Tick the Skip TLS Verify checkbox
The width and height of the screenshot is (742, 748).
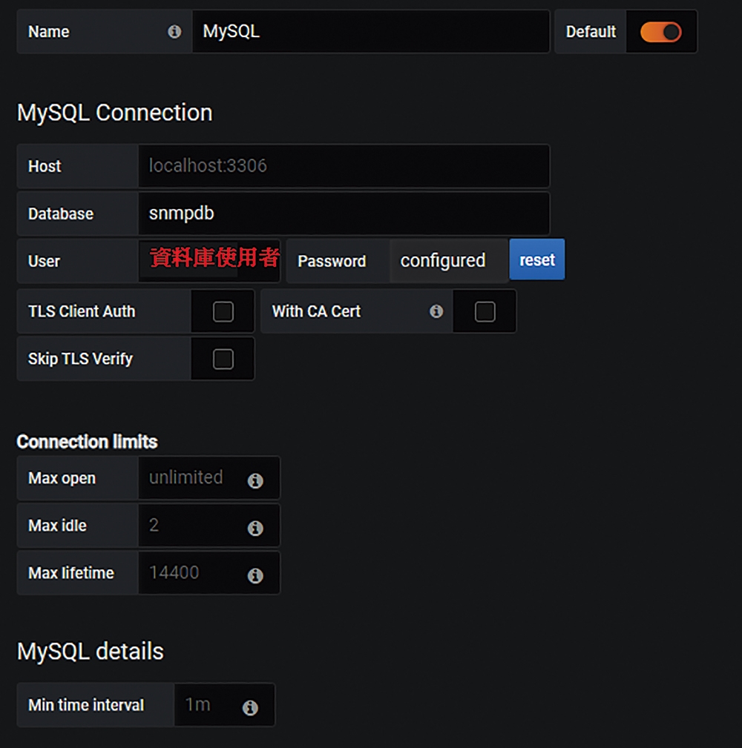[223, 359]
